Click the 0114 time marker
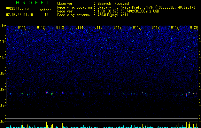This screenshot has height=128, width=201. 79,28
